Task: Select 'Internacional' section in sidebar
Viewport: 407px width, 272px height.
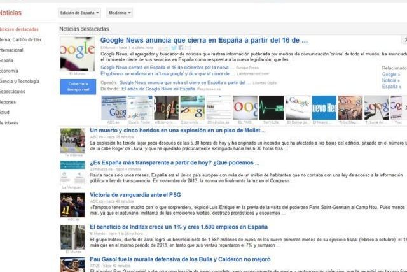Action: (11, 50)
